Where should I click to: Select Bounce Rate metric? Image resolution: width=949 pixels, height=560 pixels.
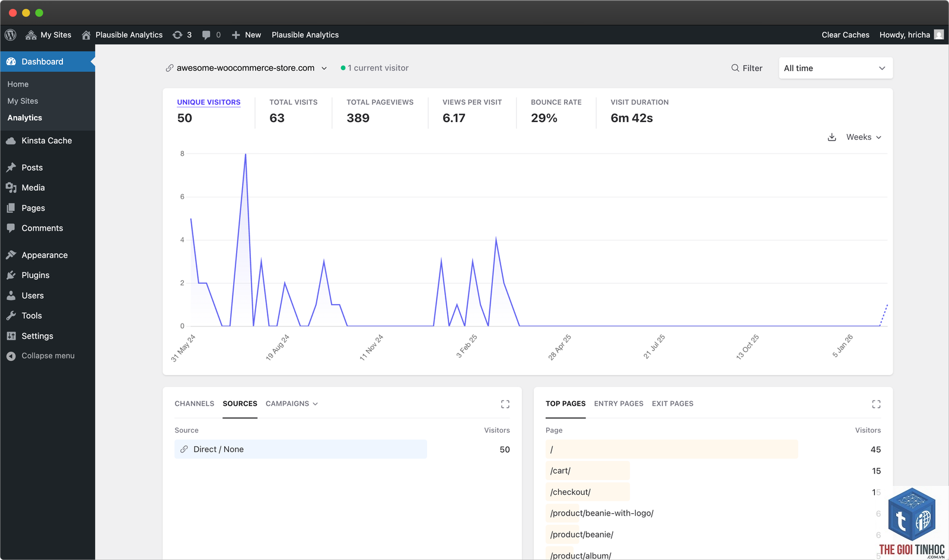(556, 111)
